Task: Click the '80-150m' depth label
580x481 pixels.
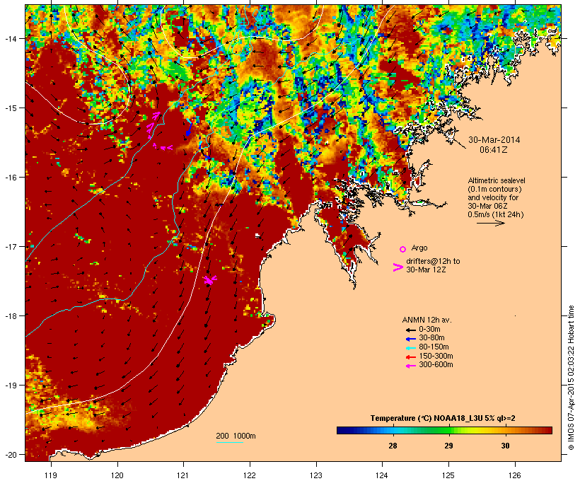Action: click(x=434, y=347)
